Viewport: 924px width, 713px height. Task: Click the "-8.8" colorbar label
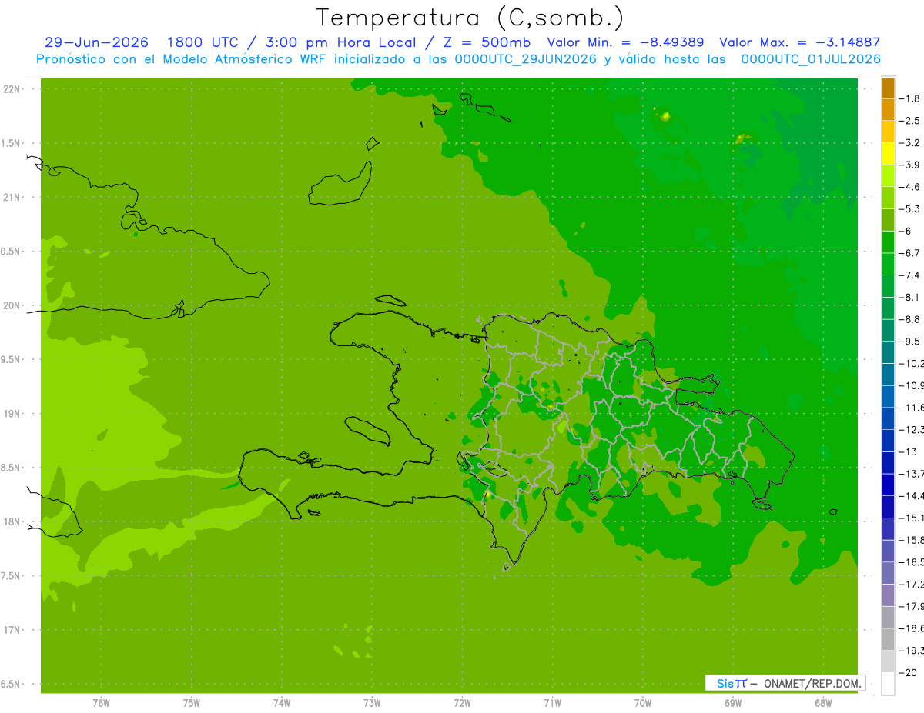click(x=911, y=319)
